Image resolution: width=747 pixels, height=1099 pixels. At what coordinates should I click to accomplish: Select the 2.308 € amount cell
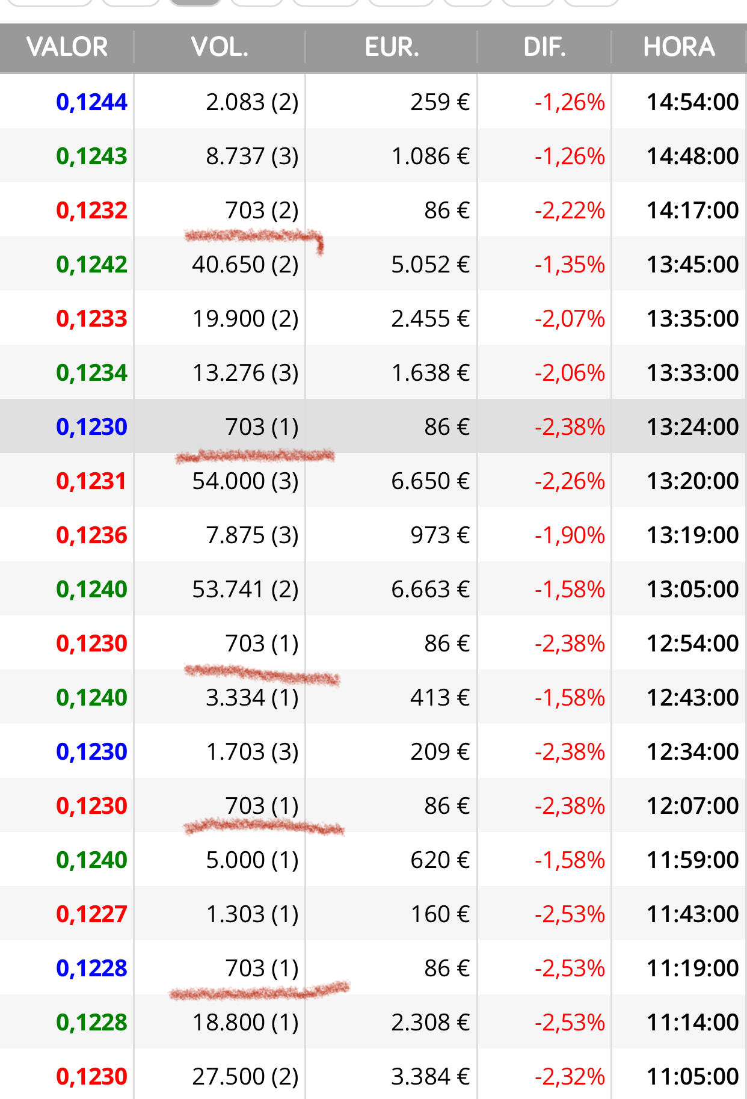431,1023
